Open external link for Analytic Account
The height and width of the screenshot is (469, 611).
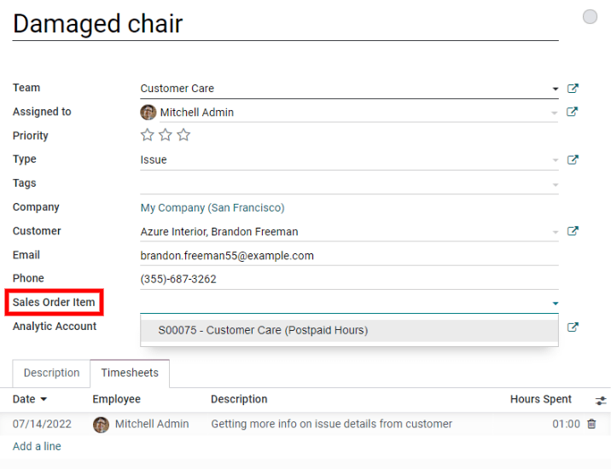pos(573,327)
